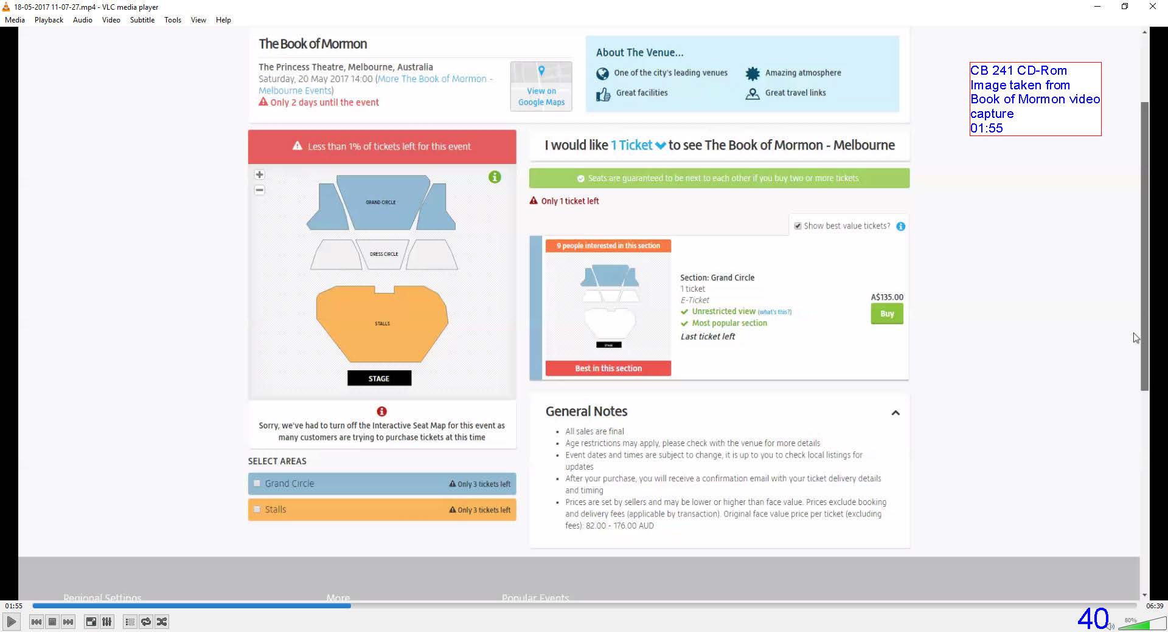The image size is (1168, 632).
Task: Click the Most popular section checkmark icon
Action: (684, 323)
